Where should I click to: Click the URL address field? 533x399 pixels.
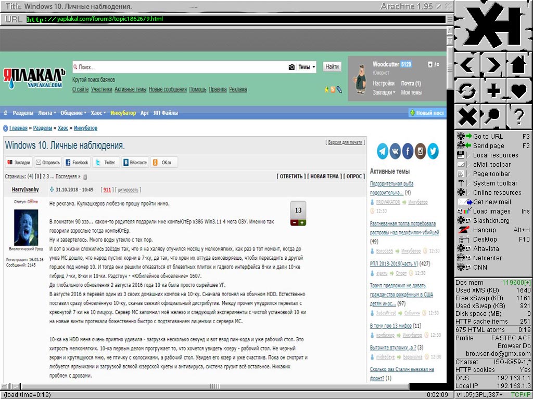click(x=236, y=19)
